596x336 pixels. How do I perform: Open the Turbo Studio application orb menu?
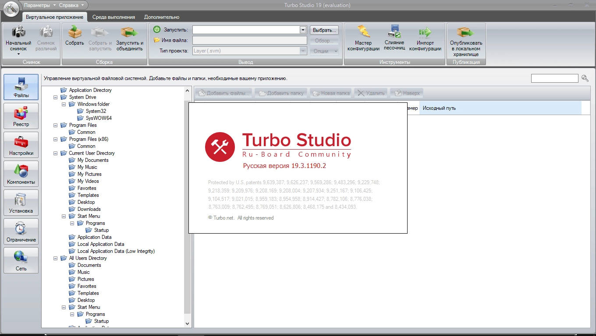coord(11,9)
